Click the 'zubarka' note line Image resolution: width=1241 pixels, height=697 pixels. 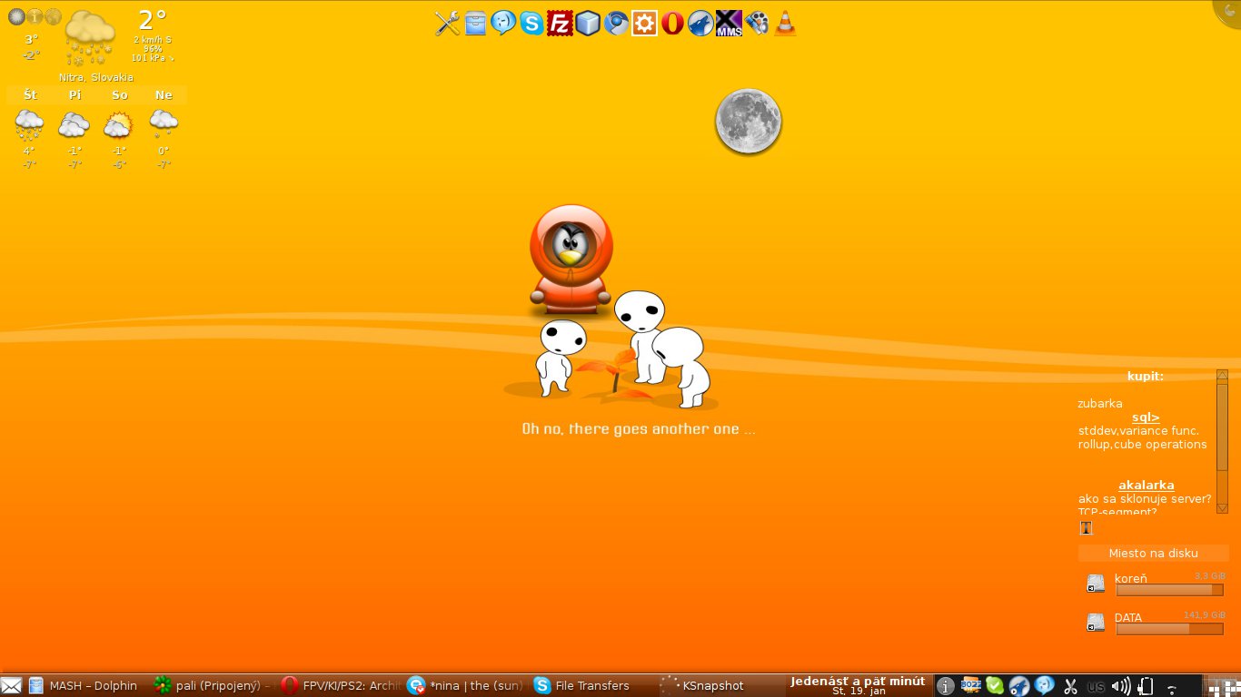coord(1100,404)
